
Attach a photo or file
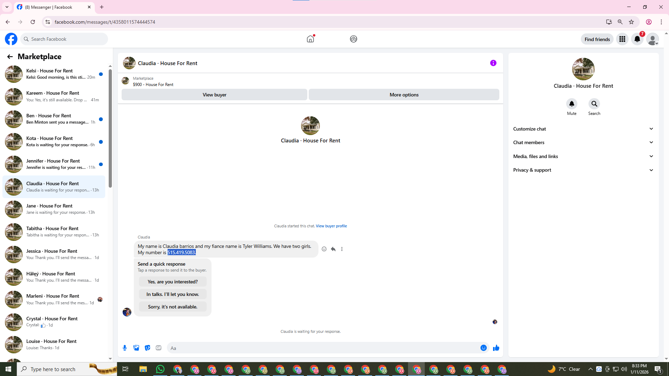pyautogui.click(x=136, y=348)
